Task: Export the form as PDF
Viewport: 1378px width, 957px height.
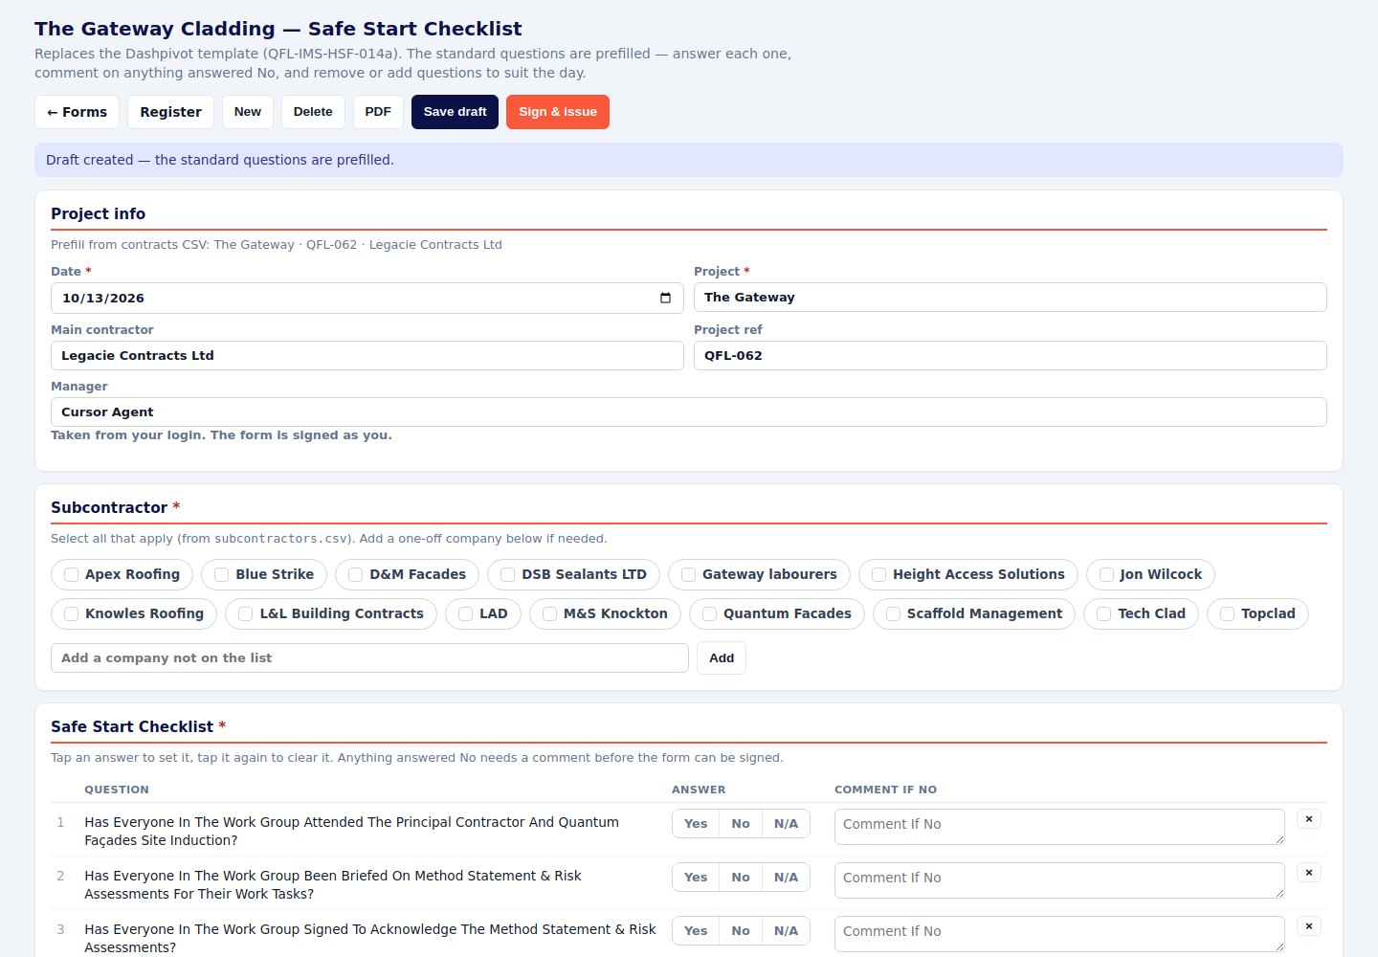Action: (x=378, y=112)
